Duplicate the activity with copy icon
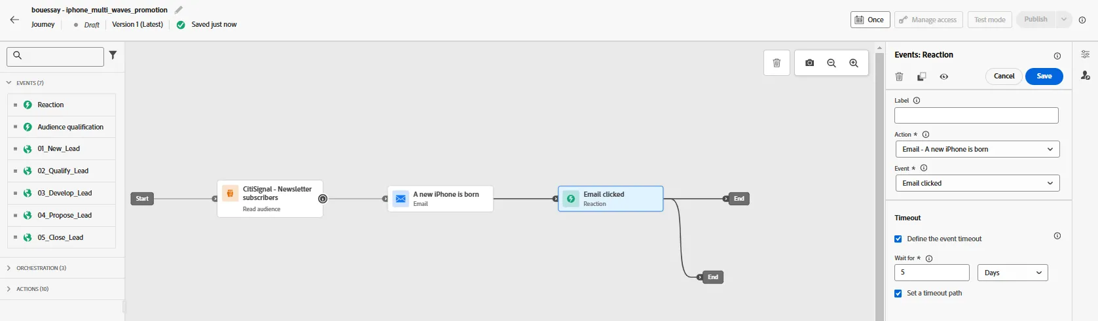Viewport: 1098px width, 321px height. pos(922,76)
